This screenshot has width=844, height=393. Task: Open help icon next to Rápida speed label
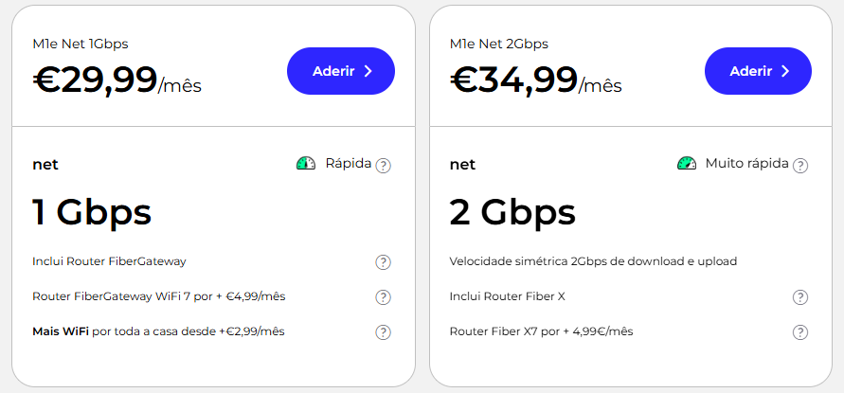pos(383,166)
